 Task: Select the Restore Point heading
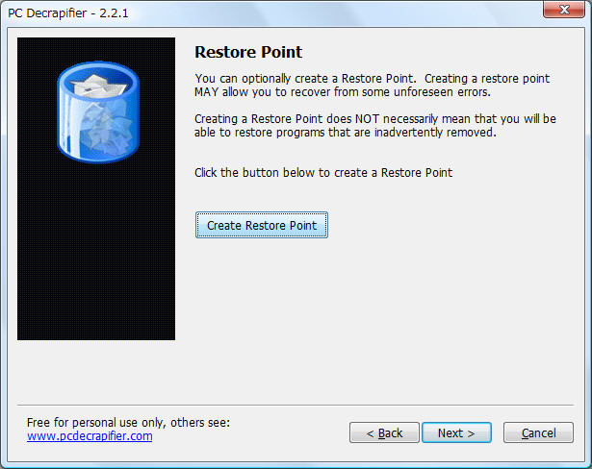pyautogui.click(x=248, y=52)
